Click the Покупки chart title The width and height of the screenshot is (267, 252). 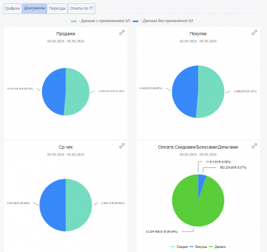[x=198, y=34]
